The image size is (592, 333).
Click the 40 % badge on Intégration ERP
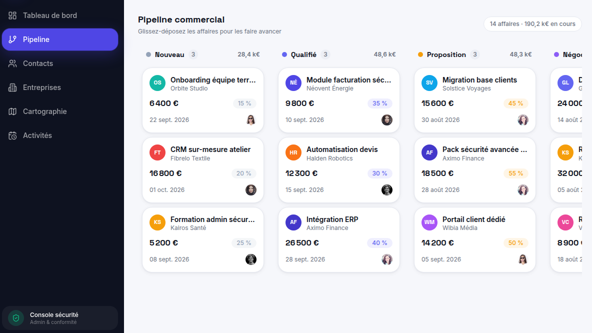pos(379,243)
